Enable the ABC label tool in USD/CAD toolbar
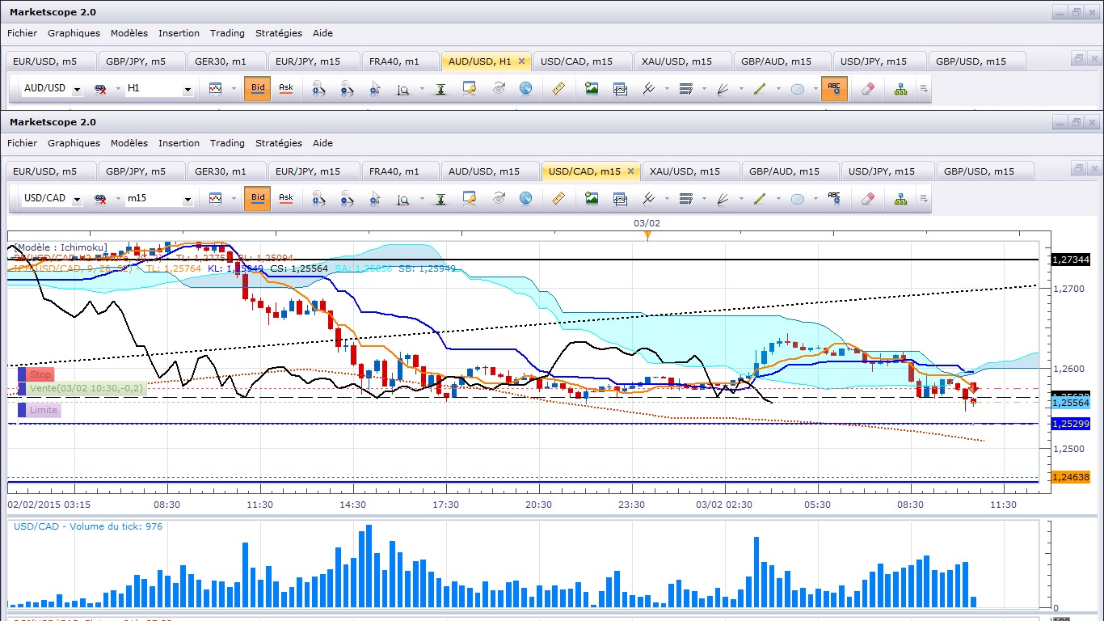Viewport: 1104px width, 621px height. click(834, 198)
